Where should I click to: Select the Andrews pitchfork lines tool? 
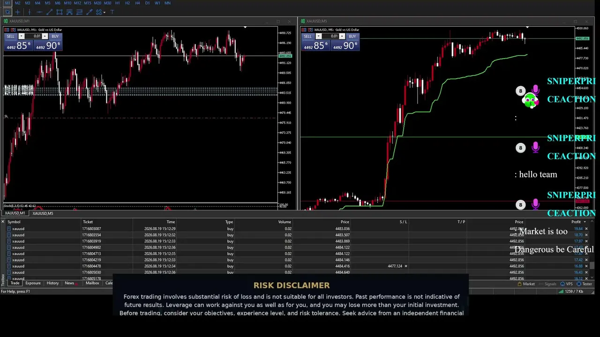[80, 12]
